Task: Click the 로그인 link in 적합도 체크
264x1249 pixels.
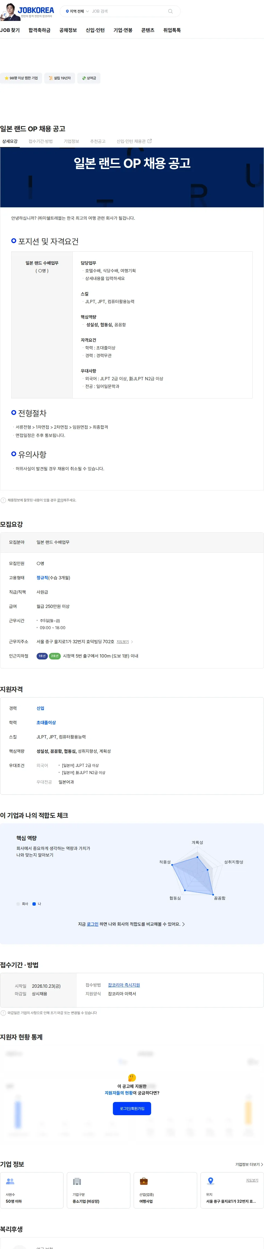Action: coord(92,924)
